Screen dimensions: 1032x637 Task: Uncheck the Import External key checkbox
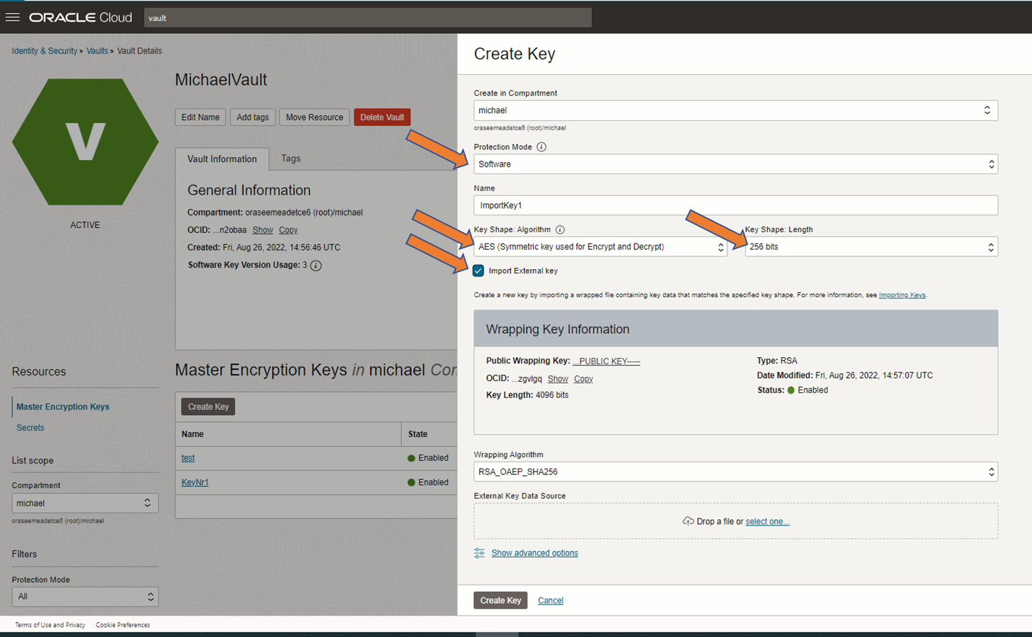[478, 271]
